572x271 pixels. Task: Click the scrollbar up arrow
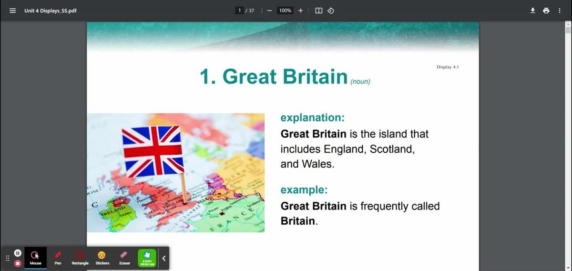point(568,24)
